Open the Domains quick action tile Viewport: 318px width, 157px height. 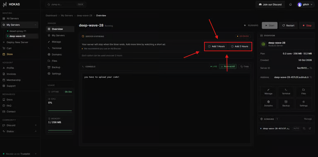(x=268, y=104)
